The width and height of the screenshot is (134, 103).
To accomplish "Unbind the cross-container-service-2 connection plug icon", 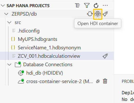I will 98,81.
